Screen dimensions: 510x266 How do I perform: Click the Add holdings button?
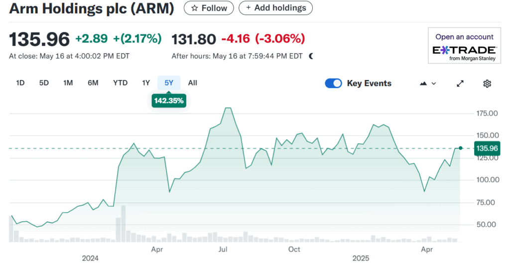275,8
